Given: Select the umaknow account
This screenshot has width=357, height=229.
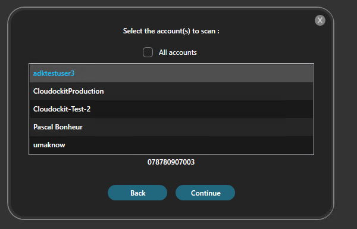Looking at the screenshot, I should (171, 145).
